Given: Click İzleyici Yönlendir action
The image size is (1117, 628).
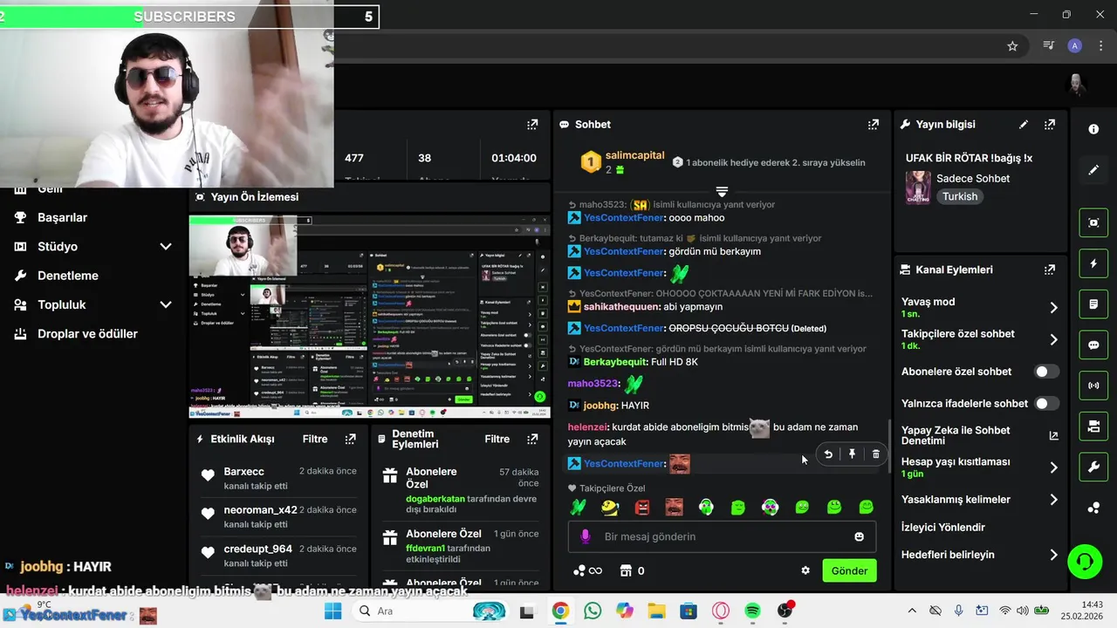Looking at the screenshot, I should coord(942,528).
